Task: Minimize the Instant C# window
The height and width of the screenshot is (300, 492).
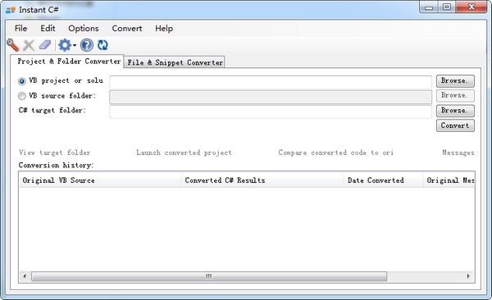Action: pyautogui.click(x=429, y=7)
